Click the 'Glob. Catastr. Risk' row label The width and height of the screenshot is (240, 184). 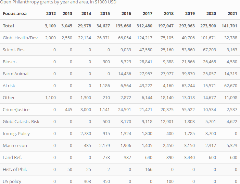pos(21,121)
